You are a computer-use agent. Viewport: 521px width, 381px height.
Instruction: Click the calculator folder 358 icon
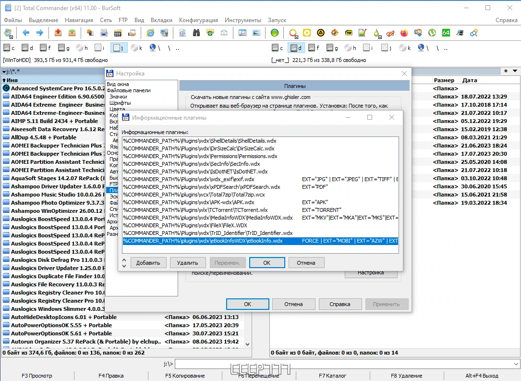coord(118,33)
